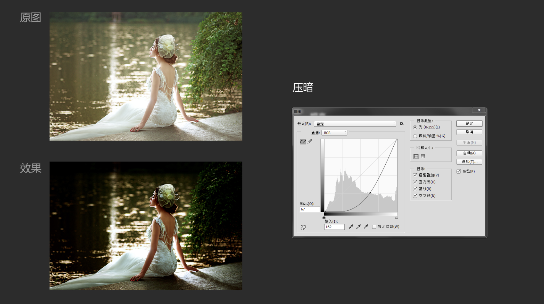
Task: Pick the gray point eyedropper
Action: pyautogui.click(x=359, y=227)
